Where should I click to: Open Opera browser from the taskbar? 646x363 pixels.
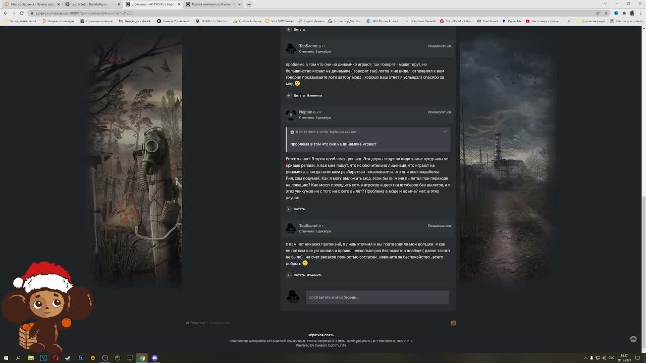(x=56, y=358)
